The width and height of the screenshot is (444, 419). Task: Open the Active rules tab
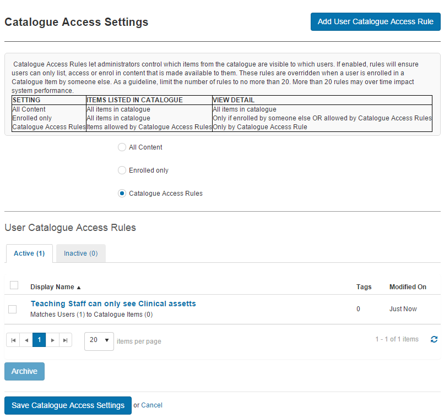(29, 253)
